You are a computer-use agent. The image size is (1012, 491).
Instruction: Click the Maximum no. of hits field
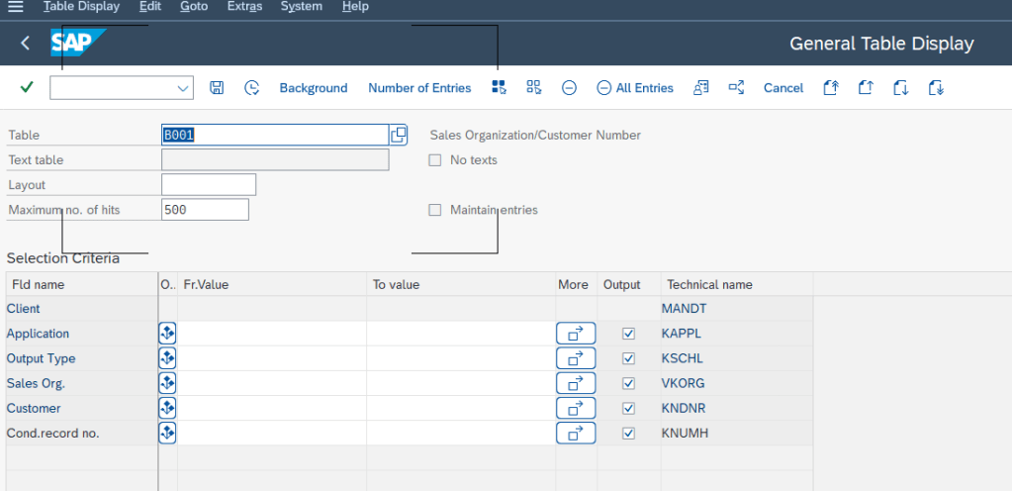click(205, 210)
